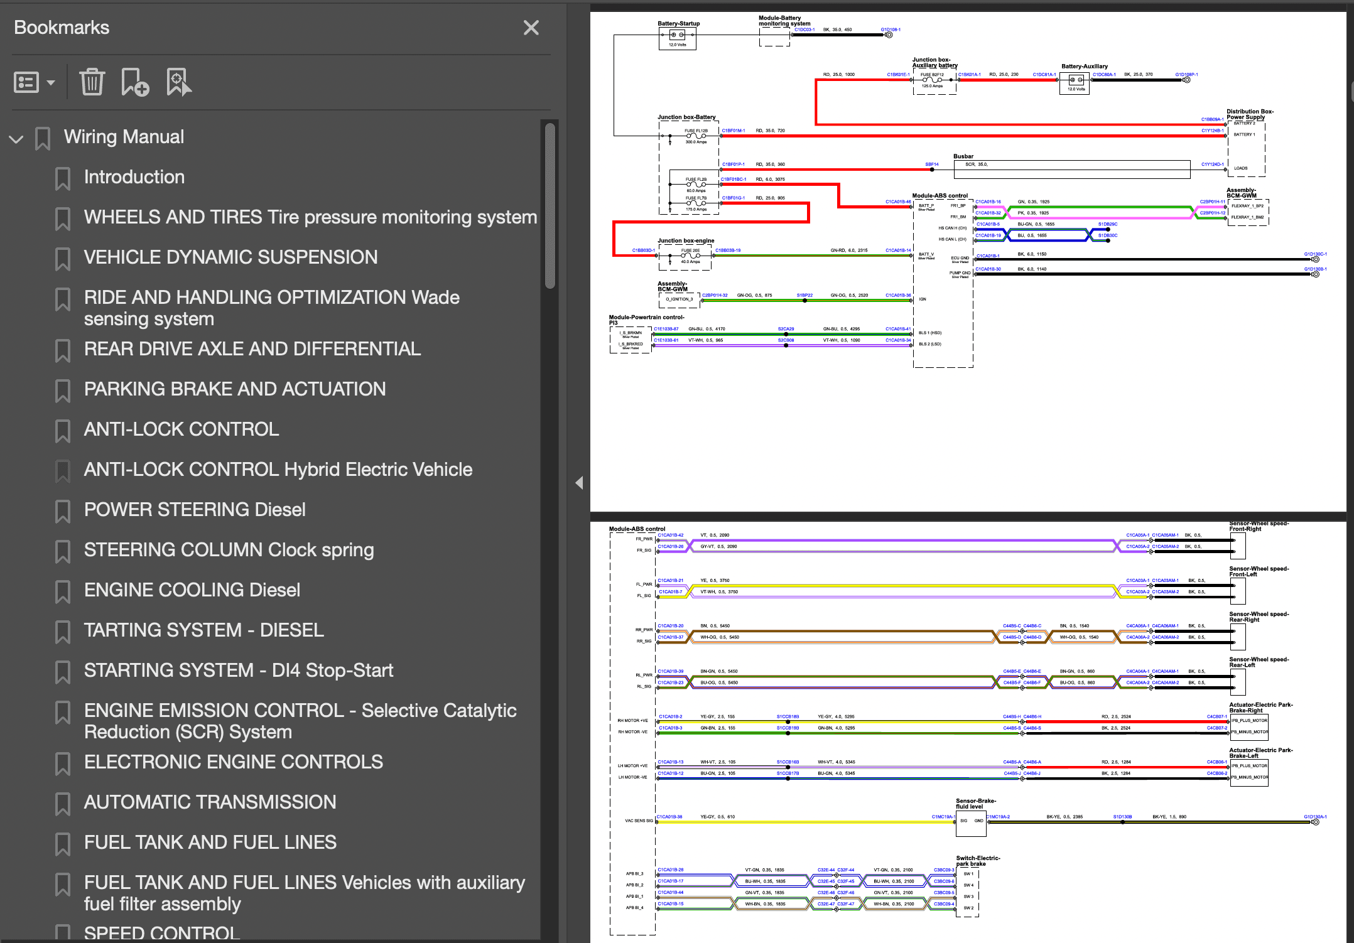Go to PARKING BRAKE AND ACTUATION bookmark
1354x943 pixels.
(235, 389)
